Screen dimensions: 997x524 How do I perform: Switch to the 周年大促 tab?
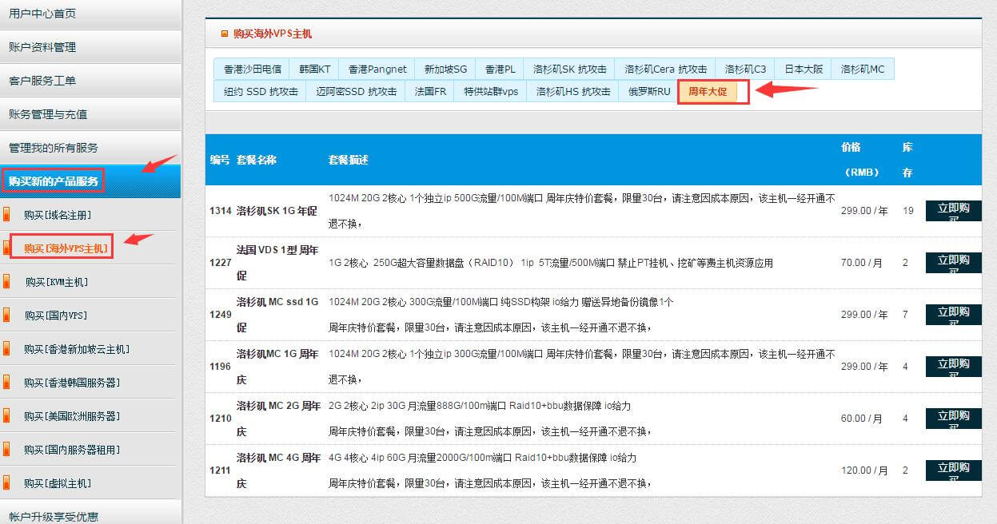tap(712, 92)
